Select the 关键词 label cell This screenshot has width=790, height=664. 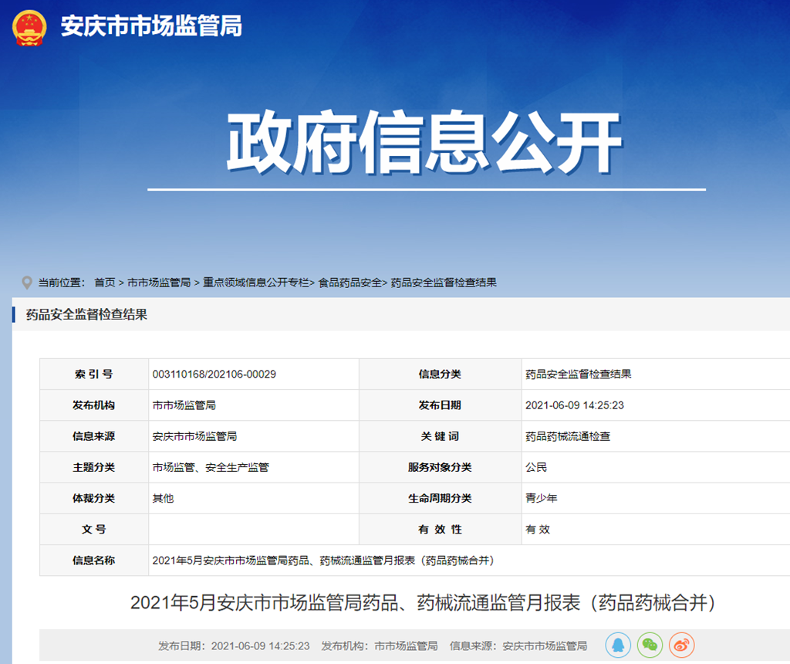pyautogui.click(x=440, y=436)
